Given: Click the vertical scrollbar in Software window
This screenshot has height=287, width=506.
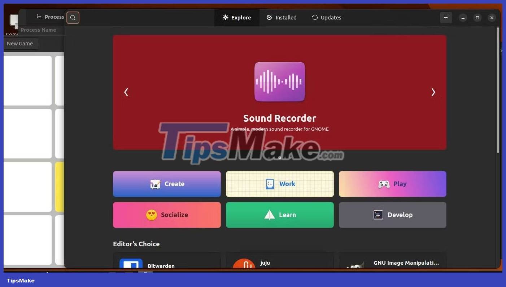Looking at the screenshot, I should coord(498,90).
